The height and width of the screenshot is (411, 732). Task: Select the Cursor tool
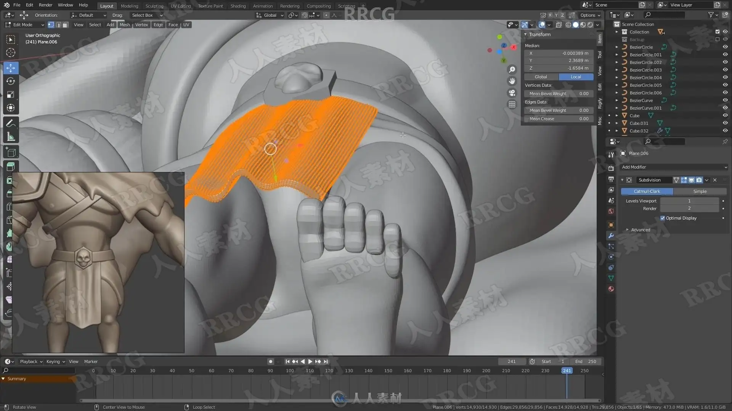[11, 53]
